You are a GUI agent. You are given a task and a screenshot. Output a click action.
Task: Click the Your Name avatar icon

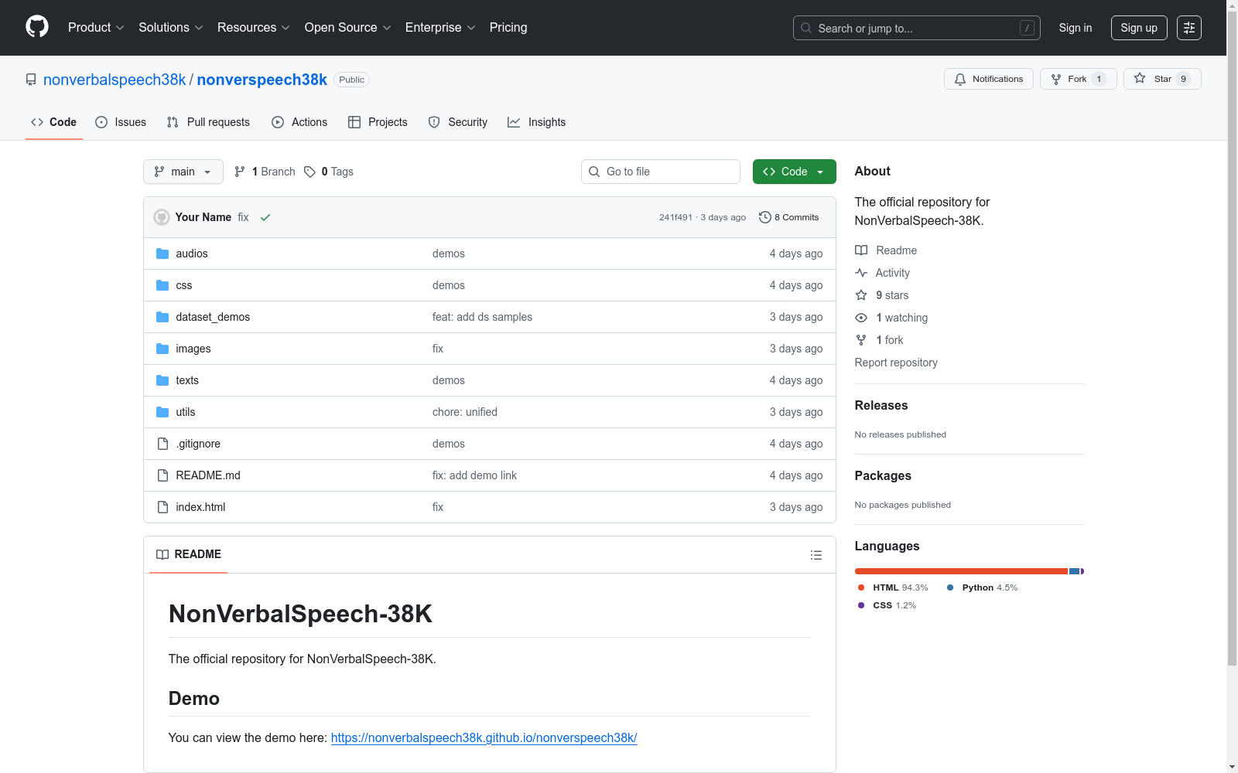click(162, 217)
